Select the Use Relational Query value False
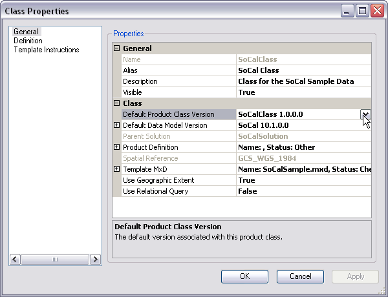Image resolution: width=388 pixels, height=297 pixels. coord(248,191)
